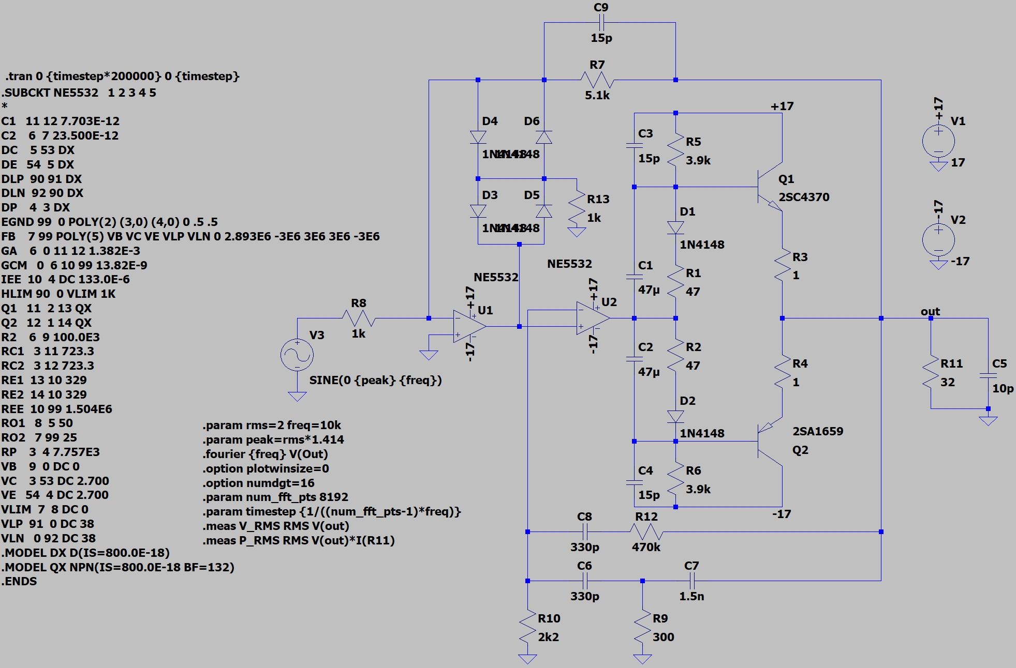Click the '.SUBCKT NE5532 1 2 3 4 5' line
Viewport: 1016px width, 668px height.
point(79,93)
